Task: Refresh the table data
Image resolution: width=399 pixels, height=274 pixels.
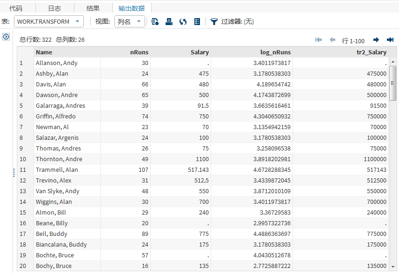Action: pyautogui.click(x=183, y=21)
